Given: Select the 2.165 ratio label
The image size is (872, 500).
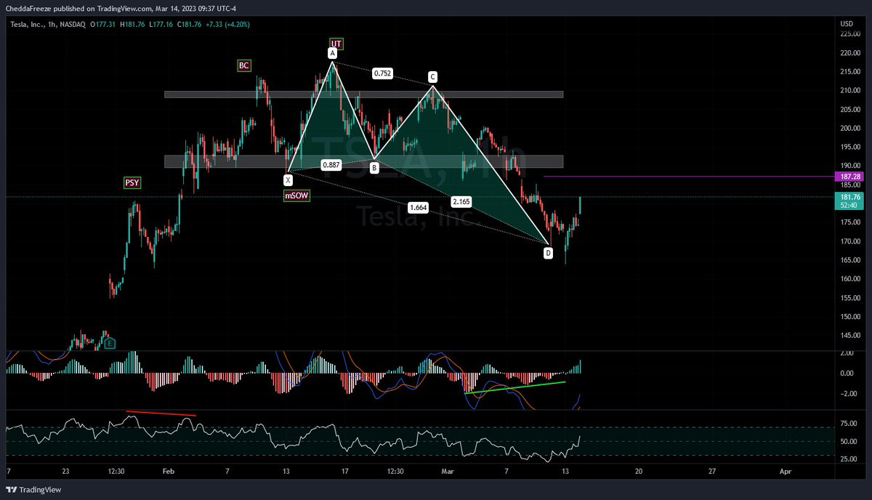Looking at the screenshot, I should pos(461,201).
